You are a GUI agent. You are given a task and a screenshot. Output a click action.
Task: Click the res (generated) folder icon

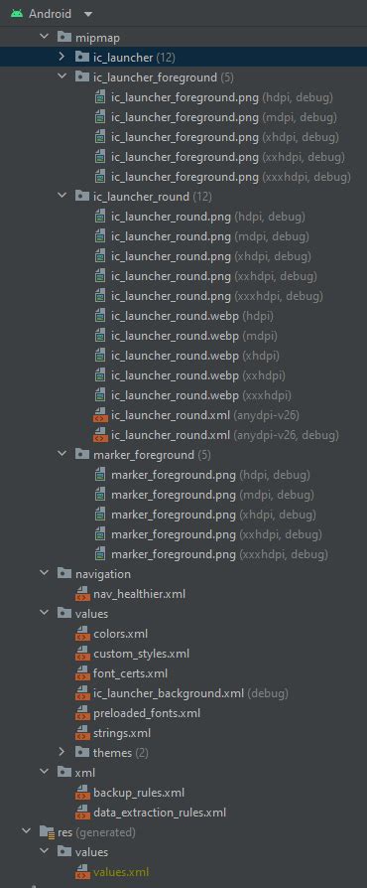[47, 832]
